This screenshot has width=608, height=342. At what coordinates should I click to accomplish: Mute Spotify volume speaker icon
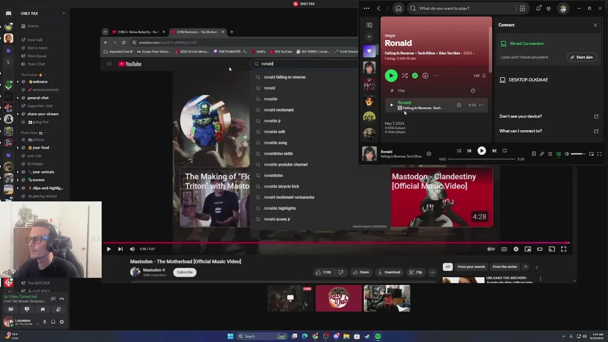click(567, 154)
